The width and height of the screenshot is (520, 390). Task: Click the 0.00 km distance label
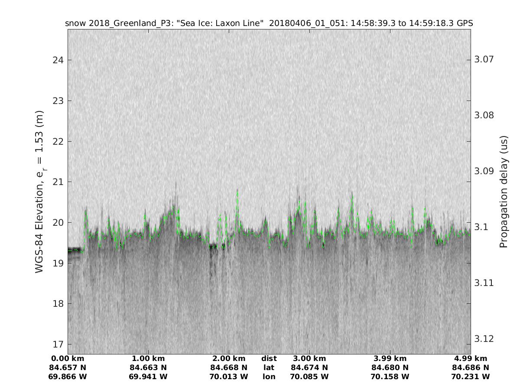coord(68,358)
